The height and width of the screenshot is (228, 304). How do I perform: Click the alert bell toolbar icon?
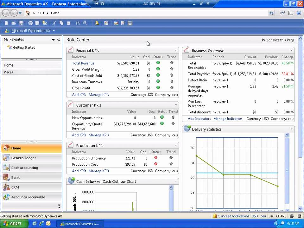click(97, 23)
